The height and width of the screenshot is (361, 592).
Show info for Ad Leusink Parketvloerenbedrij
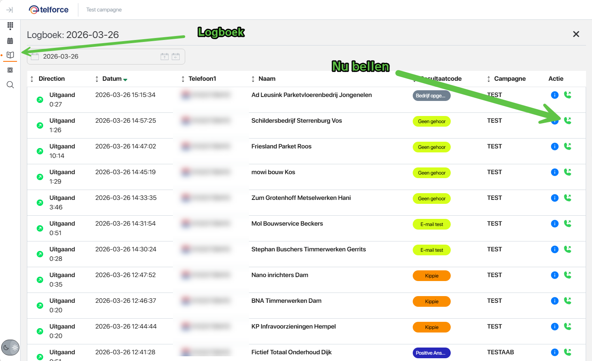[554, 95]
